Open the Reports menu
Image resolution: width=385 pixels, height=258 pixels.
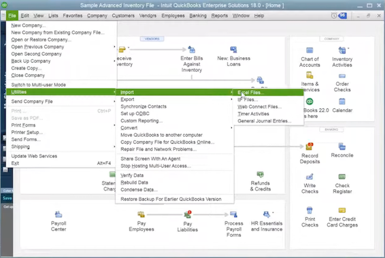coord(219,16)
